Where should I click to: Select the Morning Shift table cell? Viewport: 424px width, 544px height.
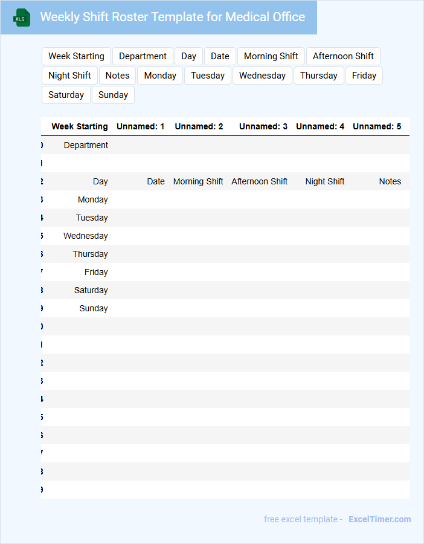198,181
